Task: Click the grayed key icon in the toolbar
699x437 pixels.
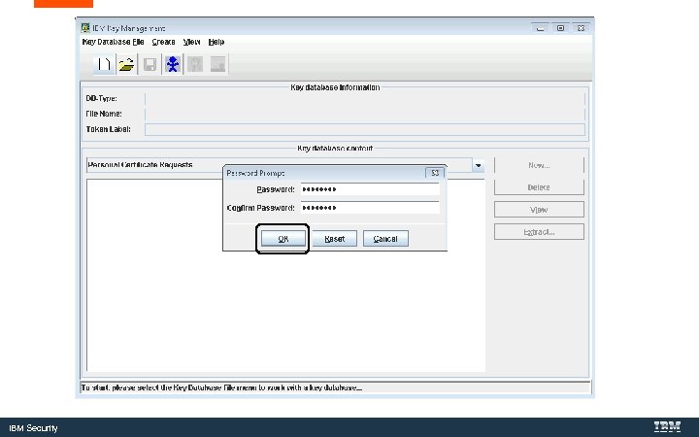Action: [195, 64]
